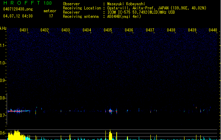Click the 0434 time marker
The image size is (221, 140).
click(87, 30)
